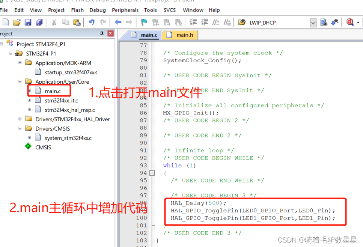Viewport: 363px width, 247px height.
Task: Select system_stm32f4xx.c file in the tree
Action: (68, 138)
